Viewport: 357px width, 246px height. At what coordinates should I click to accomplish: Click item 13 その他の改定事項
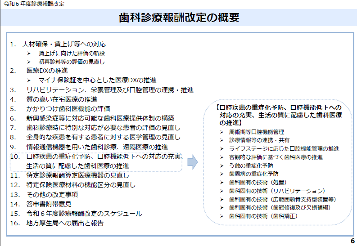(x=52, y=194)
